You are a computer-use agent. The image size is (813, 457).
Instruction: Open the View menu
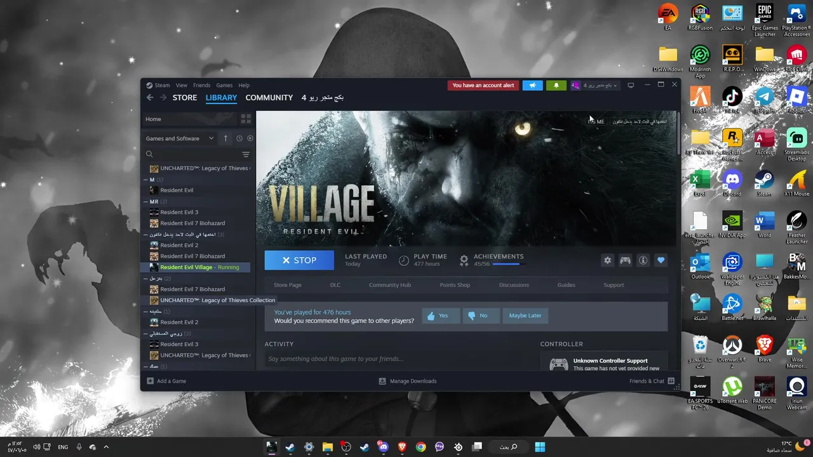point(182,85)
